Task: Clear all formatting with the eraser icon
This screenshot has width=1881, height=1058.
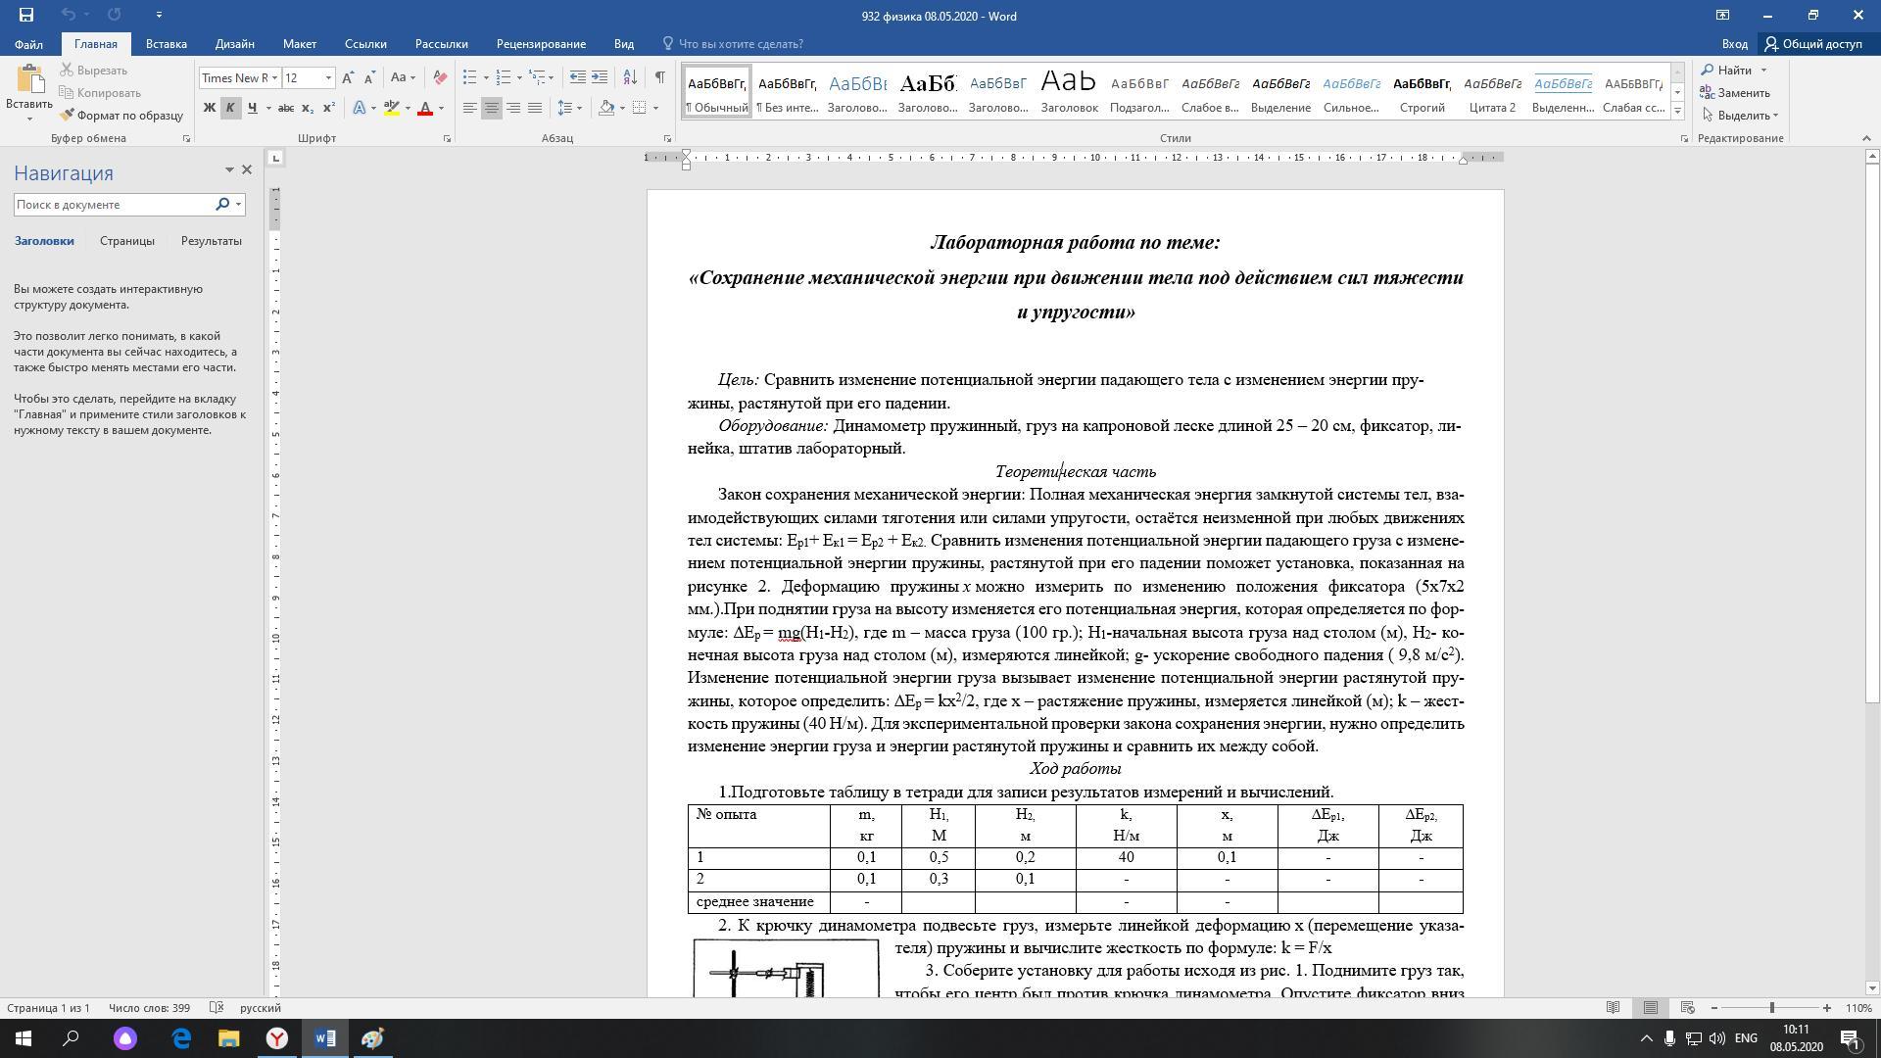Action: (440, 77)
